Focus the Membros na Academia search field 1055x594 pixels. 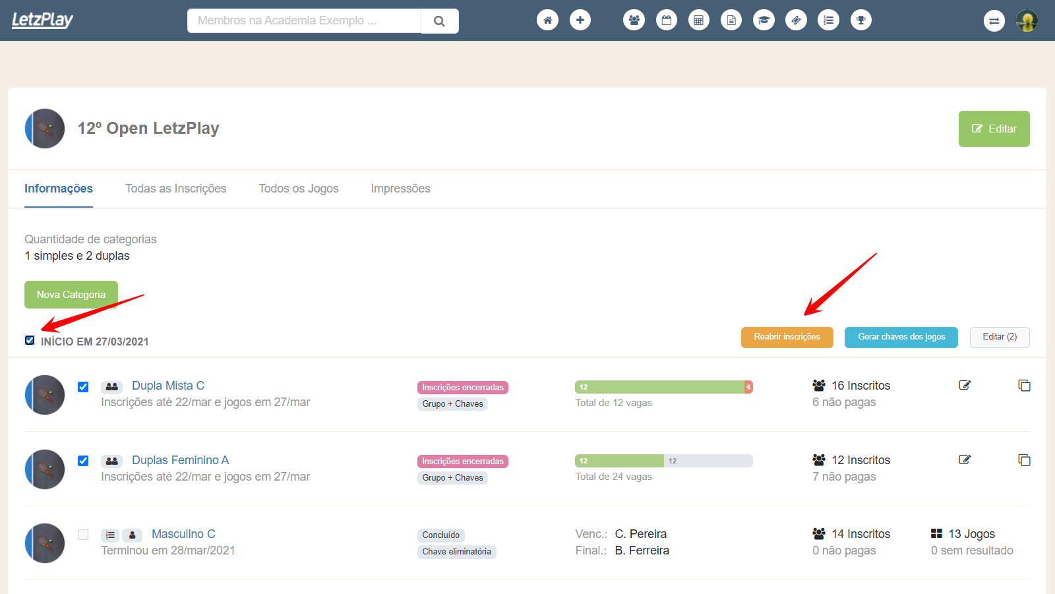(x=304, y=20)
